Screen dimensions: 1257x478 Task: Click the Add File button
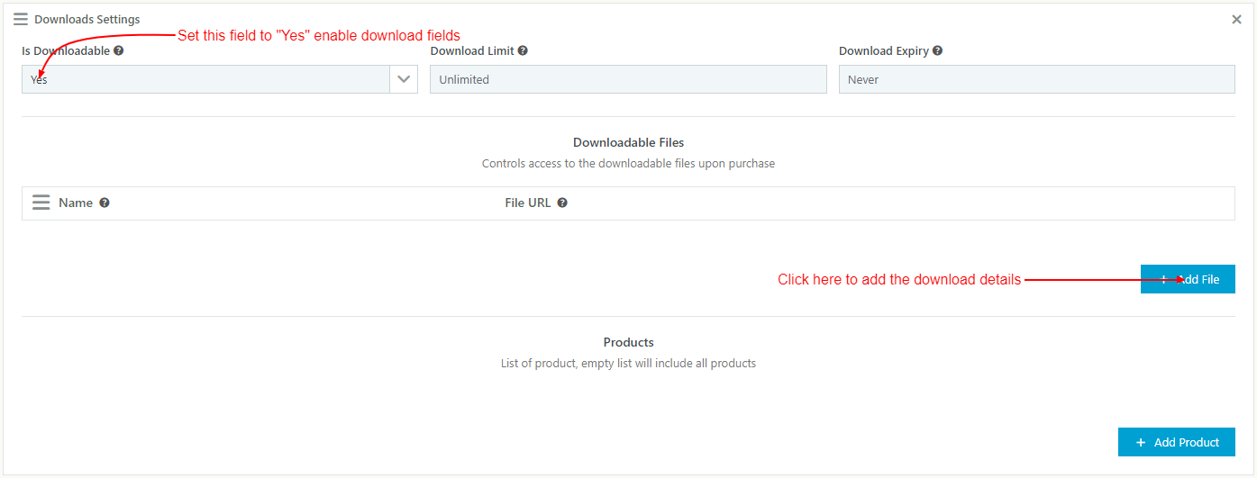[1188, 279]
